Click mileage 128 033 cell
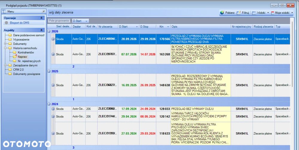 pos(164,109)
